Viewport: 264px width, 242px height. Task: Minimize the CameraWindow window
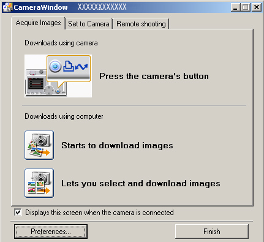pos(236,7)
